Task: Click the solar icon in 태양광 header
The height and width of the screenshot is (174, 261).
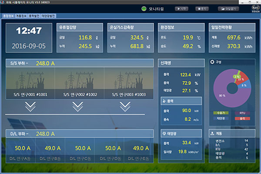Action: (164, 133)
